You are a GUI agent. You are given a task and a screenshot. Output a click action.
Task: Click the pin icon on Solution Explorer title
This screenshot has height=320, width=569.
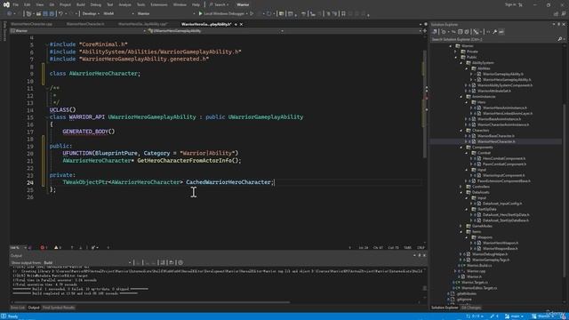point(559,24)
